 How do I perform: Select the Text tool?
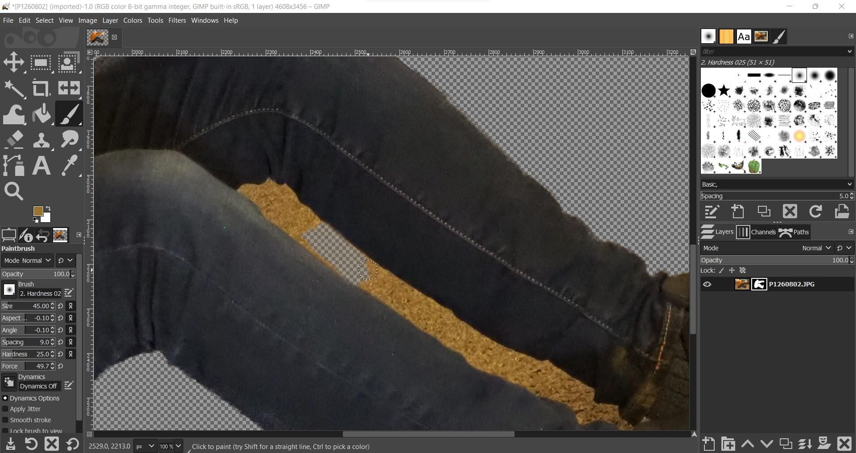(x=41, y=165)
